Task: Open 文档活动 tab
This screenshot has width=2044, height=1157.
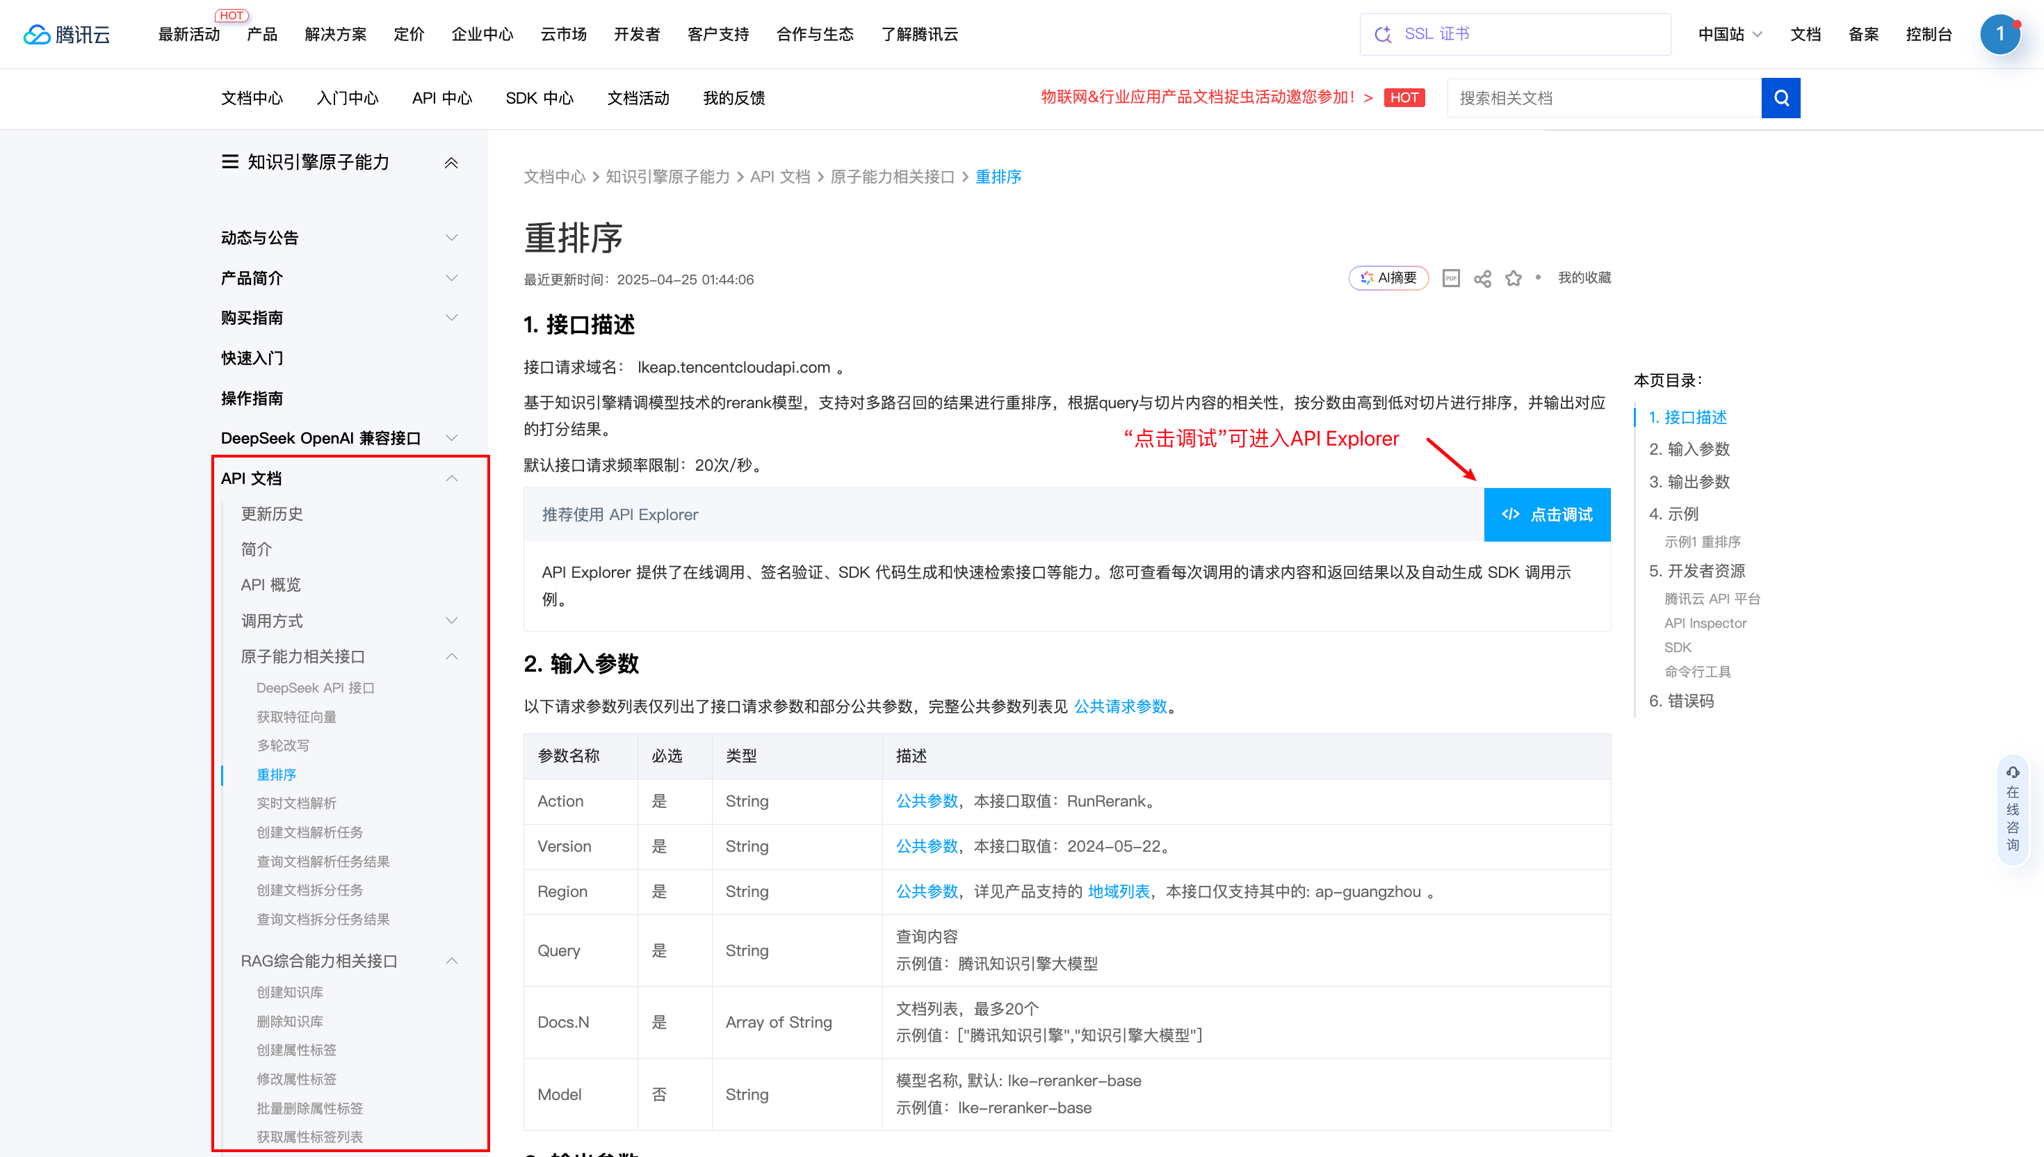Action: point(638,98)
